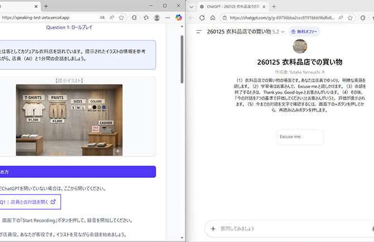The height and width of the screenshot is (242, 374).
Task: Reload the ChatGPT page
Action: 202,18
